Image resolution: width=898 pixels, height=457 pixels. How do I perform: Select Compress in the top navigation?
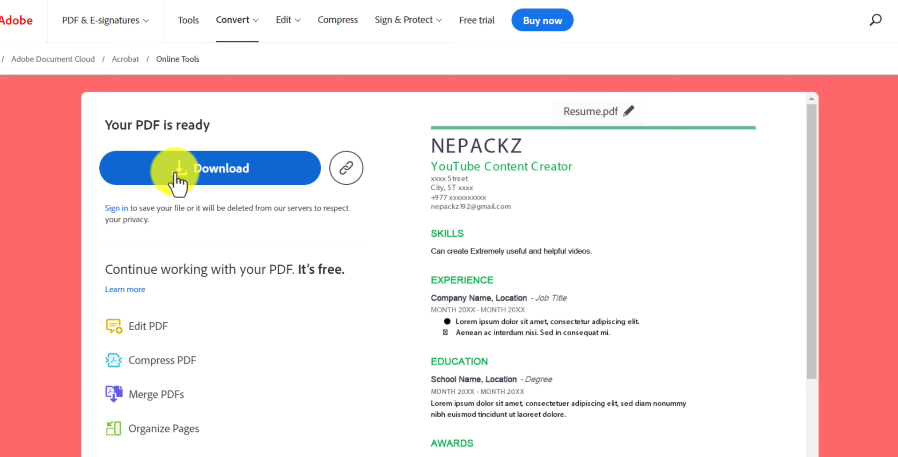click(338, 20)
